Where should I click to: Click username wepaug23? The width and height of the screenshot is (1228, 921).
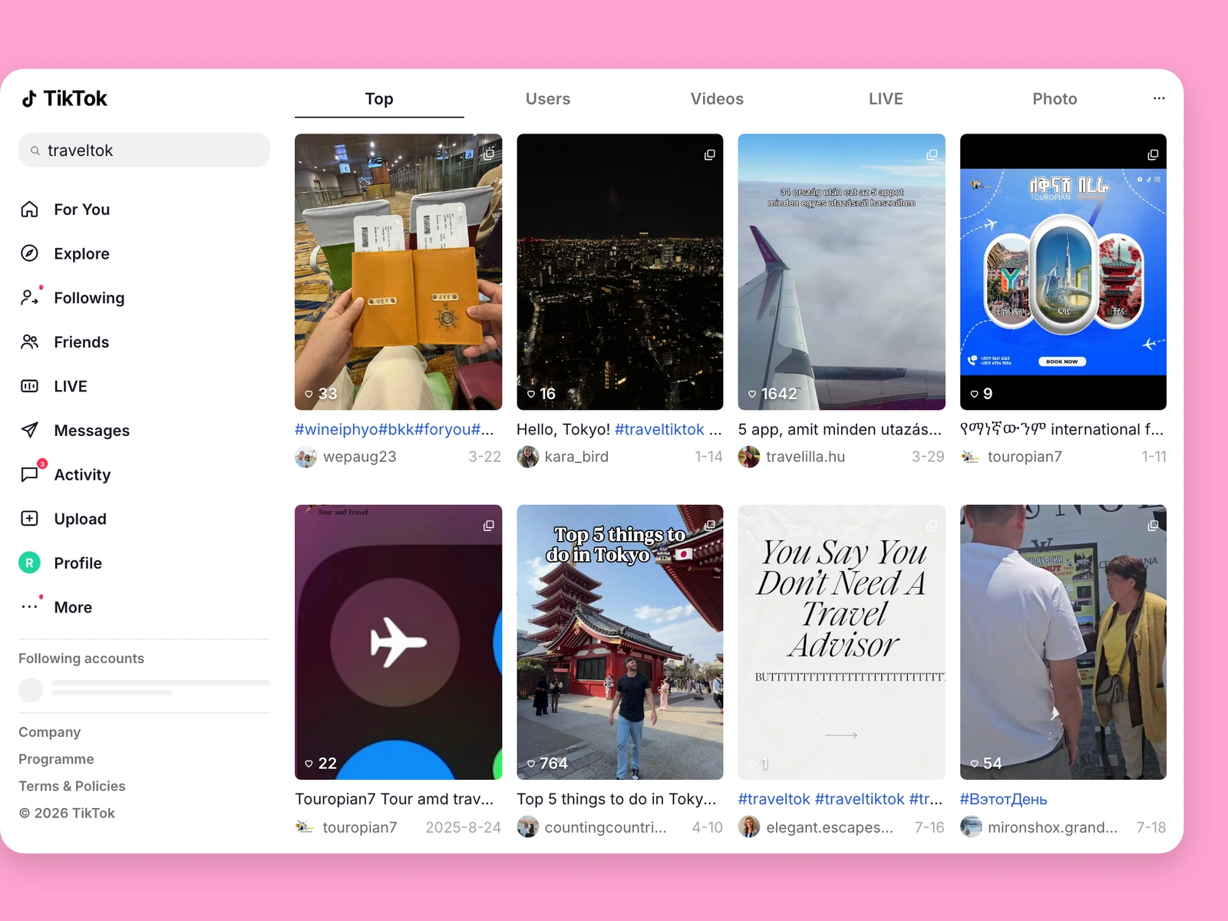(359, 457)
